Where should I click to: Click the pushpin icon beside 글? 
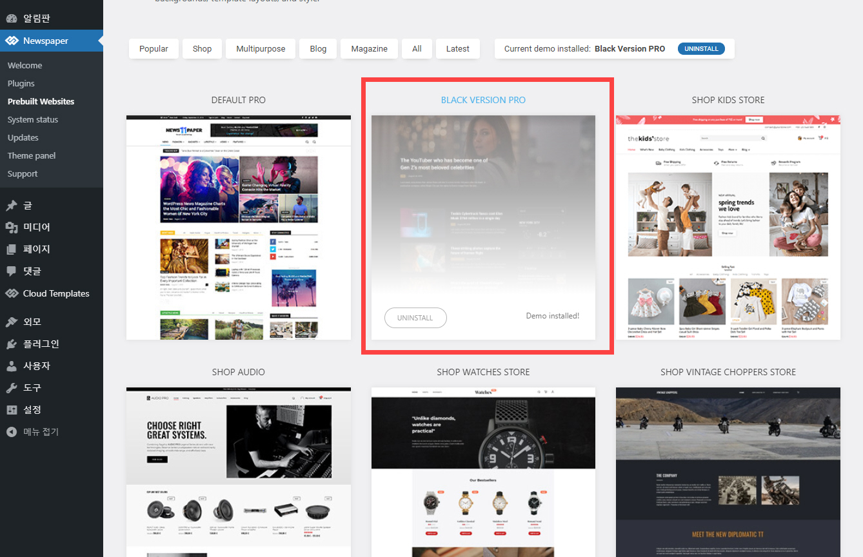(12, 206)
